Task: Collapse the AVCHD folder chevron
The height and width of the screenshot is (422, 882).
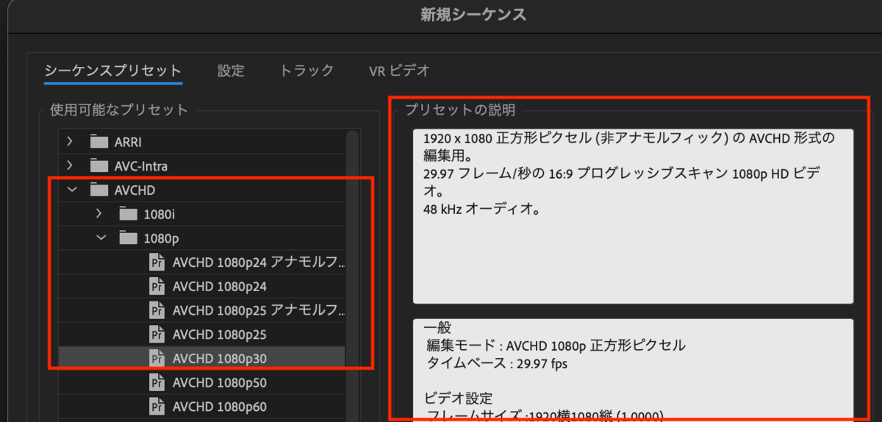Action: point(71,190)
